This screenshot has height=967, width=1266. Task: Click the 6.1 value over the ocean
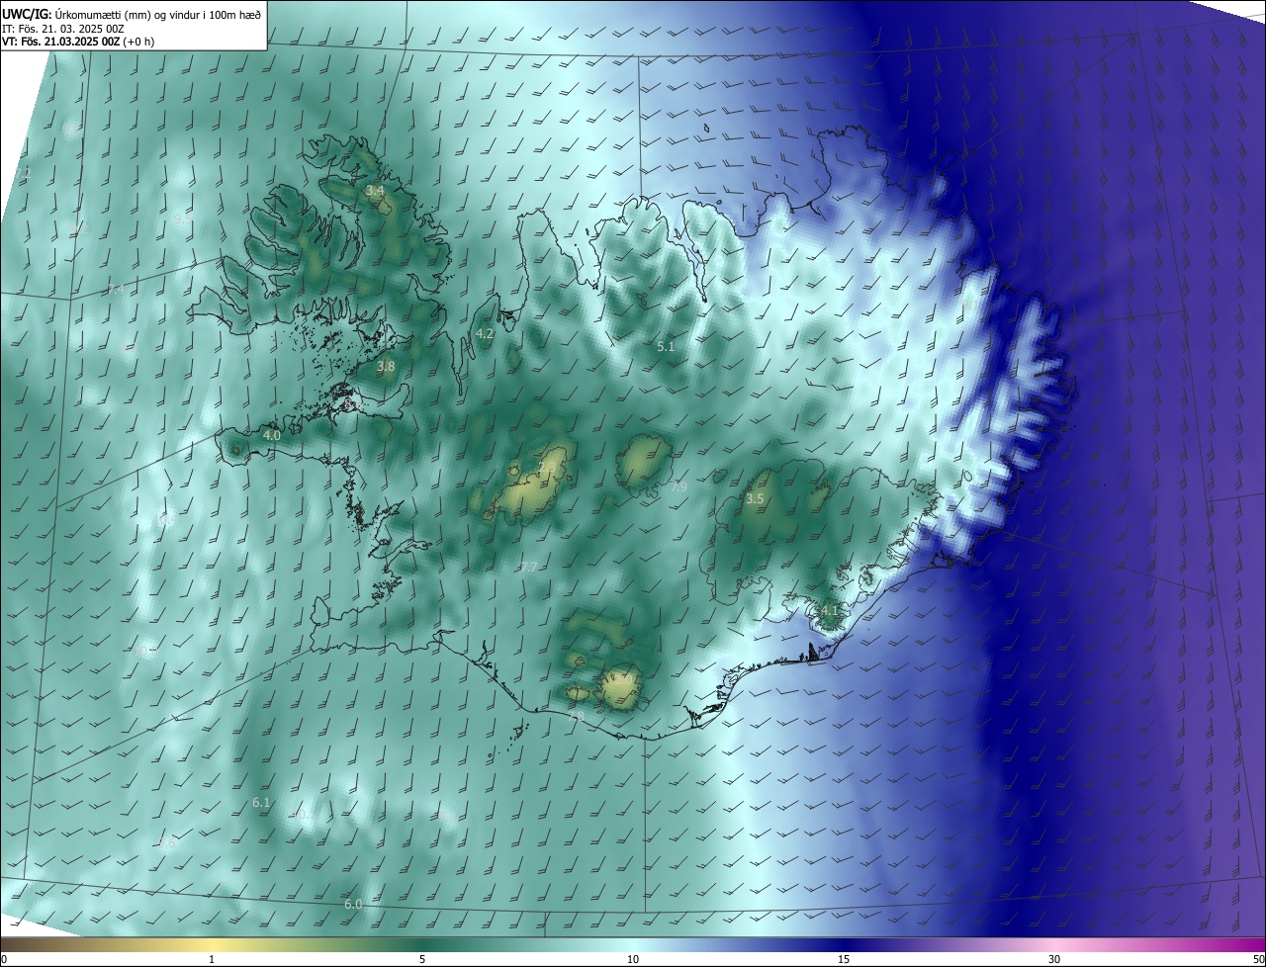[x=261, y=802]
